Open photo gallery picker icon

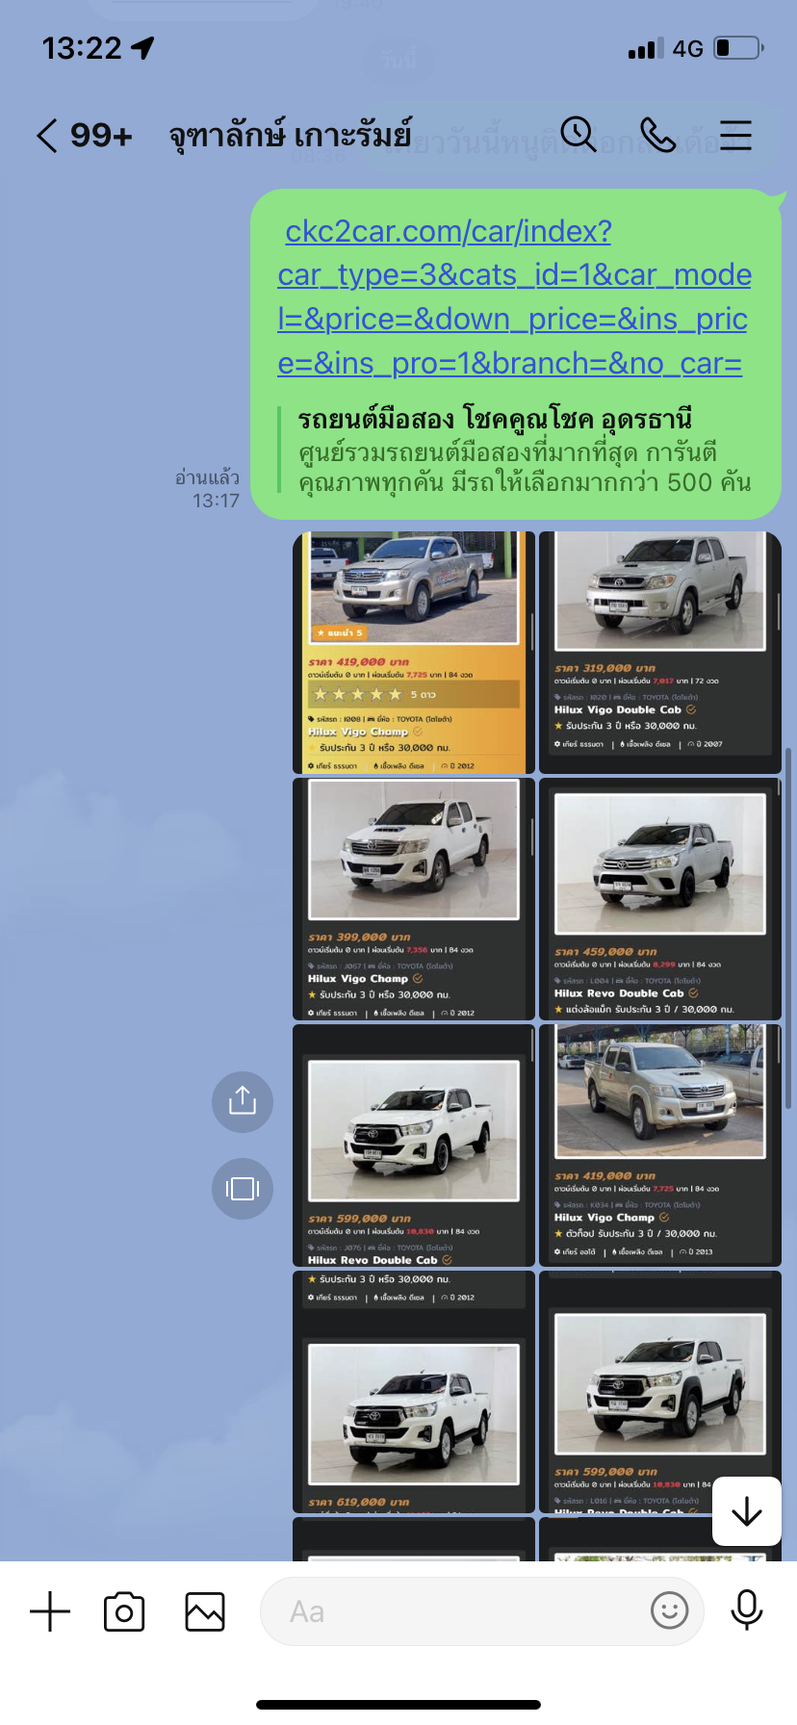pyautogui.click(x=205, y=1611)
